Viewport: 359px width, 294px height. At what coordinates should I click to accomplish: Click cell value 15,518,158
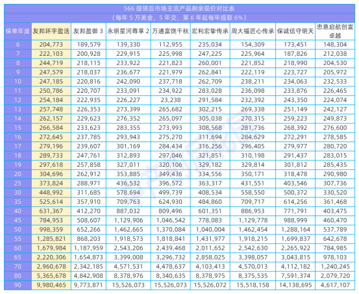coord(253,286)
